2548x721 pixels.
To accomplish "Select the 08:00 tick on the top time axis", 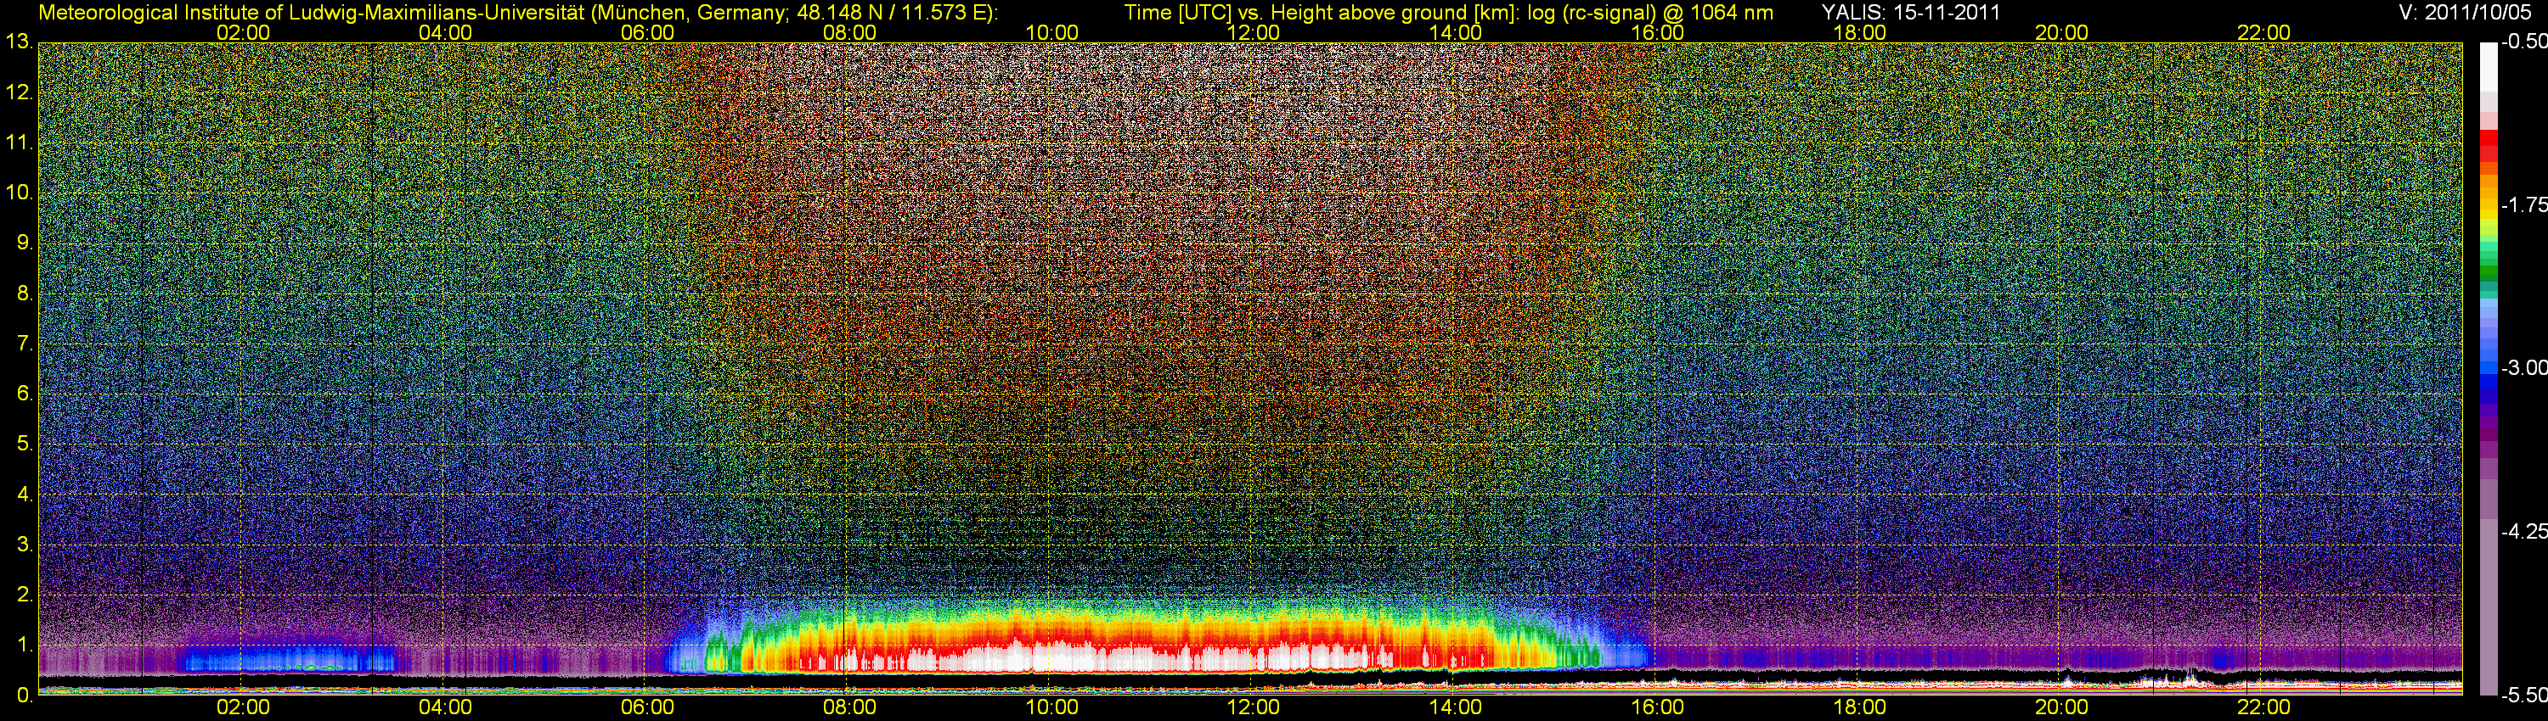I will click(848, 32).
